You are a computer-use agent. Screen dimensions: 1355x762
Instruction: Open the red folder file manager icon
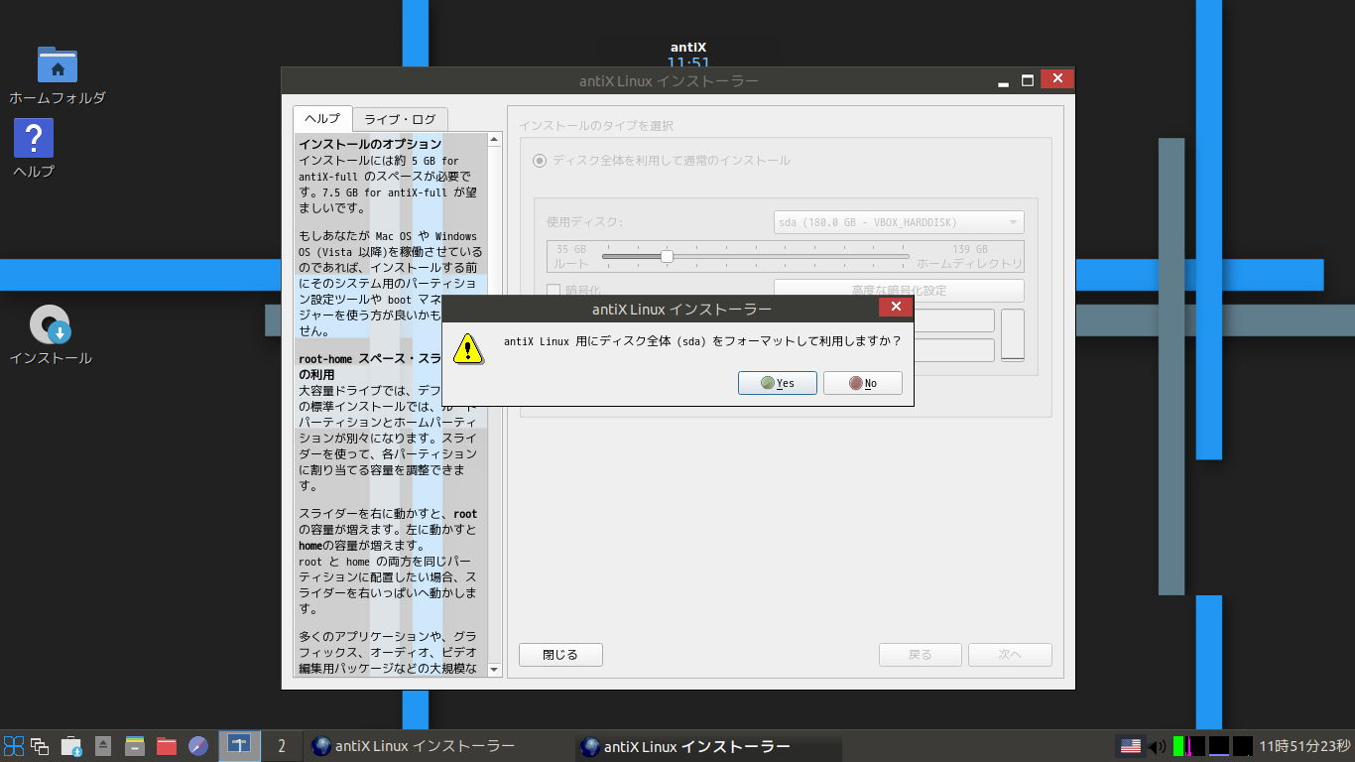coord(167,746)
